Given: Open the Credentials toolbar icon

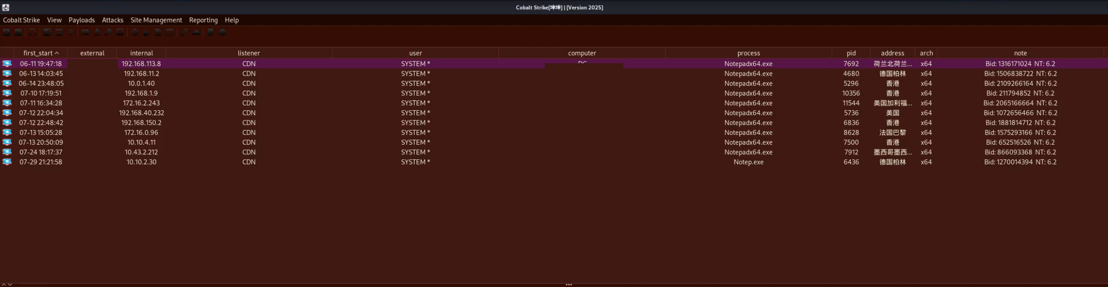Looking at the screenshot, I should (x=85, y=32).
